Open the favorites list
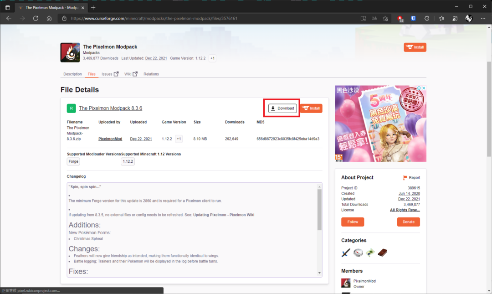This screenshot has width=492, height=294. tap(441, 18)
